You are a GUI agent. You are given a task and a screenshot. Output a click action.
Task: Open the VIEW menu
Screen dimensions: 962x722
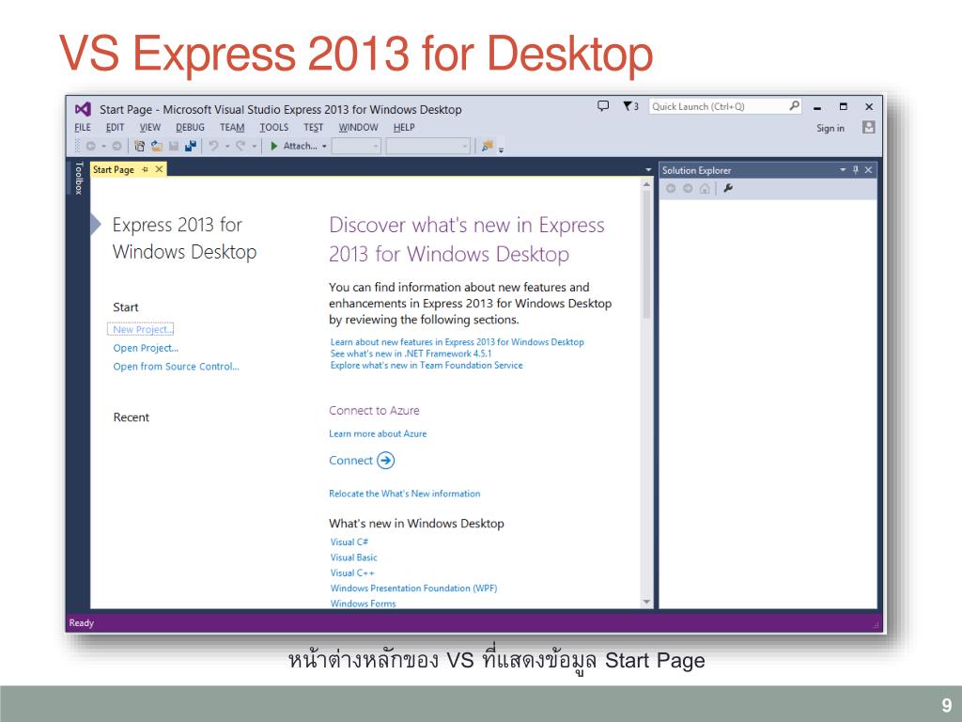(x=149, y=127)
